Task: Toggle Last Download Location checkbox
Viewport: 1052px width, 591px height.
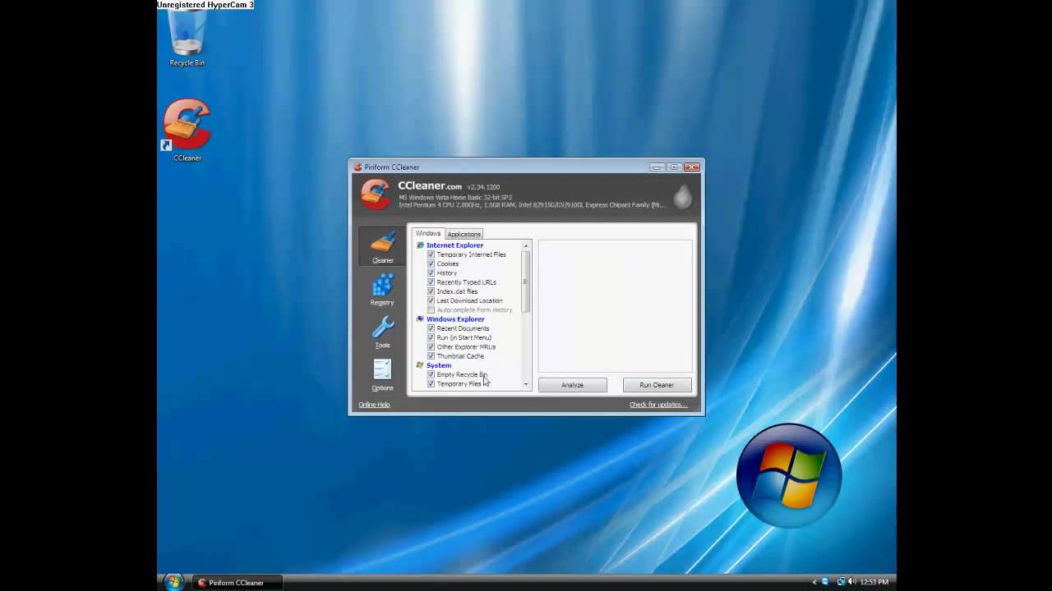Action: click(431, 300)
